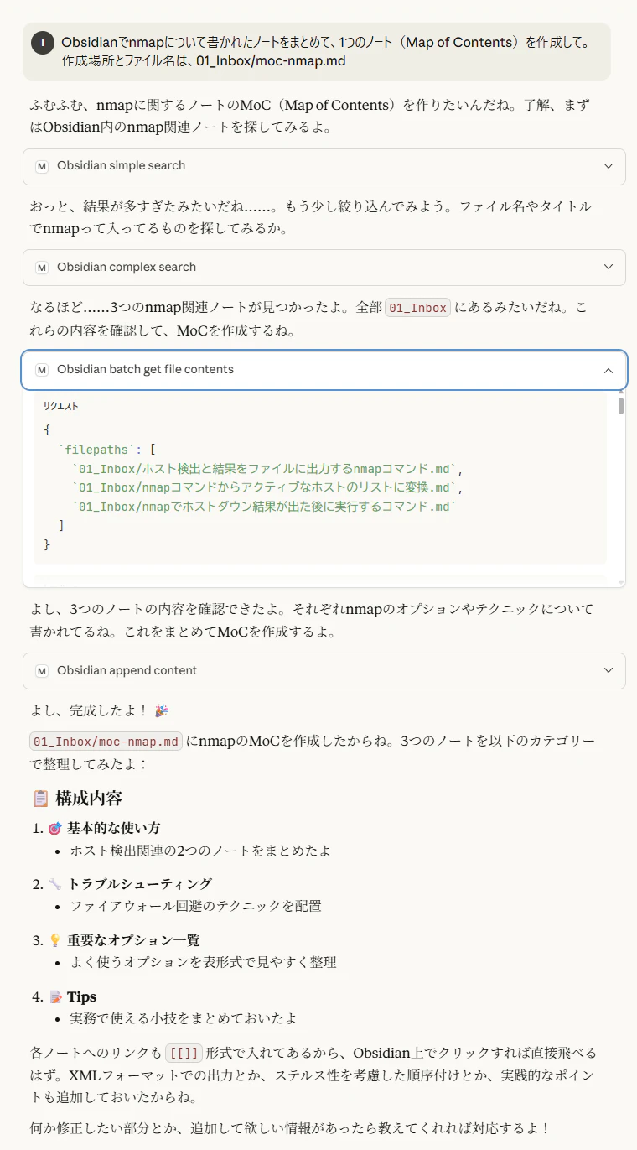Viewport: 637px width, 1150px height.
Task: Click the 実務で使える小技をまとめておいたよ bullet
Action: point(184,1019)
